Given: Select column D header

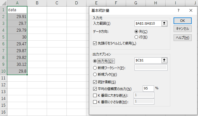Looking at the screenshot, I should (x=77, y=3).
